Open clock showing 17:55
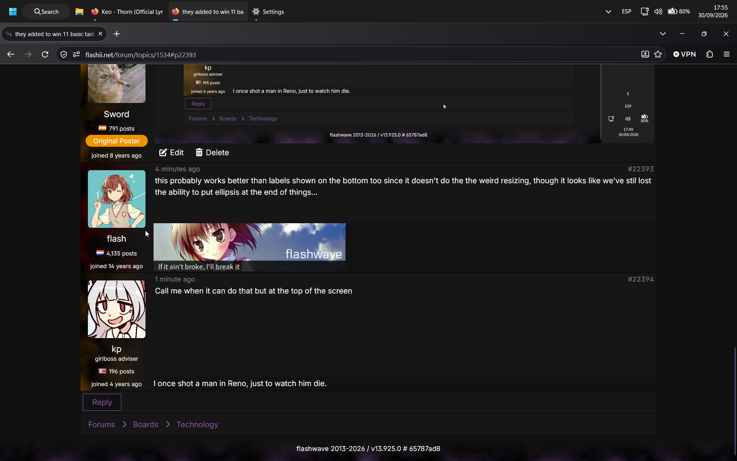The width and height of the screenshot is (737, 461). tap(713, 12)
